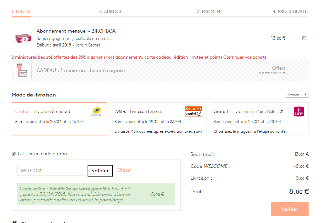Click the beauty miniatures gift icon

(x=21, y=70)
